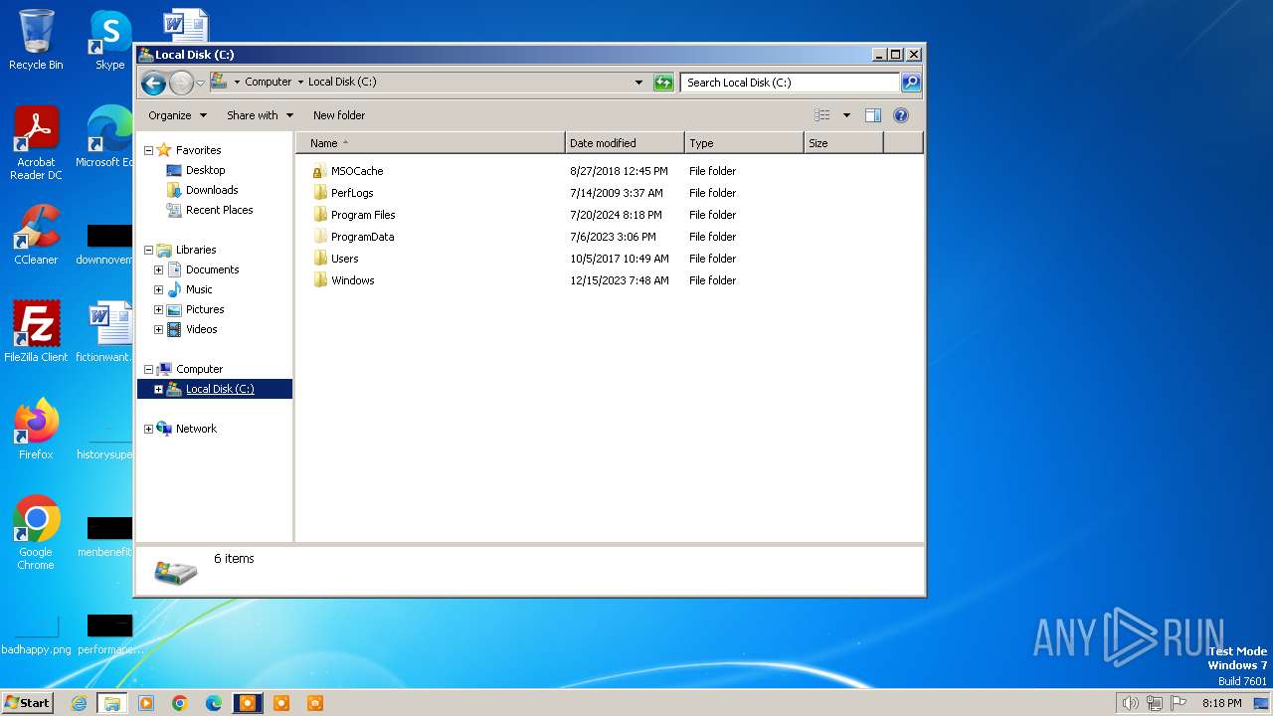Image resolution: width=1273 pixels, height=716 pixels.
Task: Select the Music library
Action: click(199, 289)
